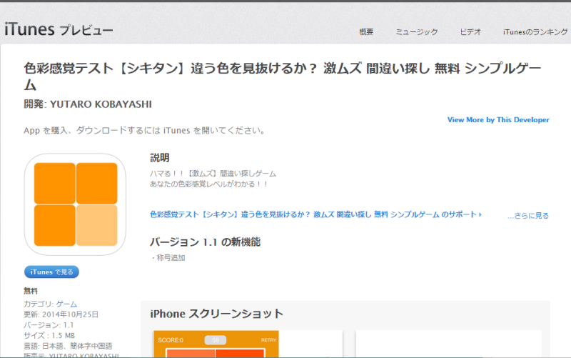Image resolution: width=571 pixels, height=358 pixels.
Task: Click the orange ShikiTan app icon
Action: (x=75, y=204)
